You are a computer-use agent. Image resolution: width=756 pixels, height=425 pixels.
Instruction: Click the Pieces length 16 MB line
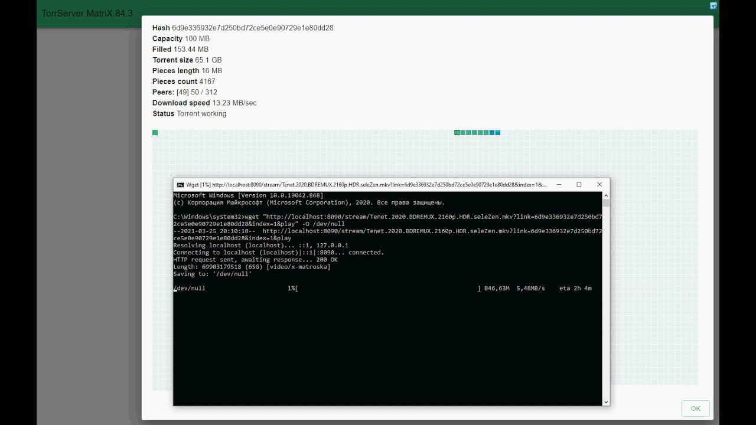(x=187, y=70)
